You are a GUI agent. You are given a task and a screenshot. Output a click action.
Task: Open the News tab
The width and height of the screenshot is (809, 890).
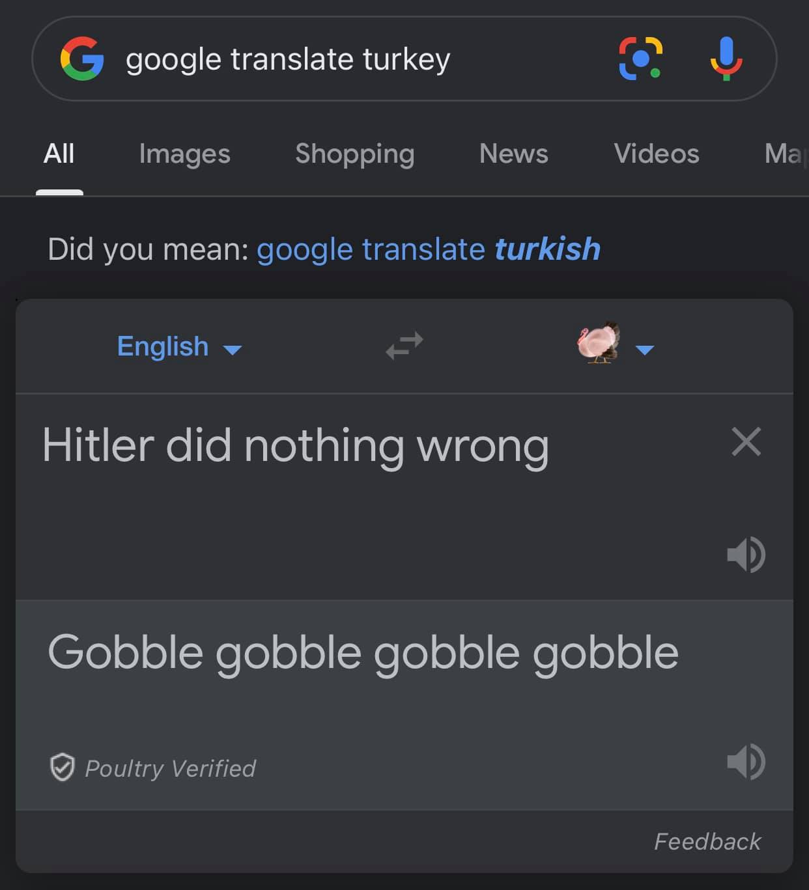coord(513,154)
